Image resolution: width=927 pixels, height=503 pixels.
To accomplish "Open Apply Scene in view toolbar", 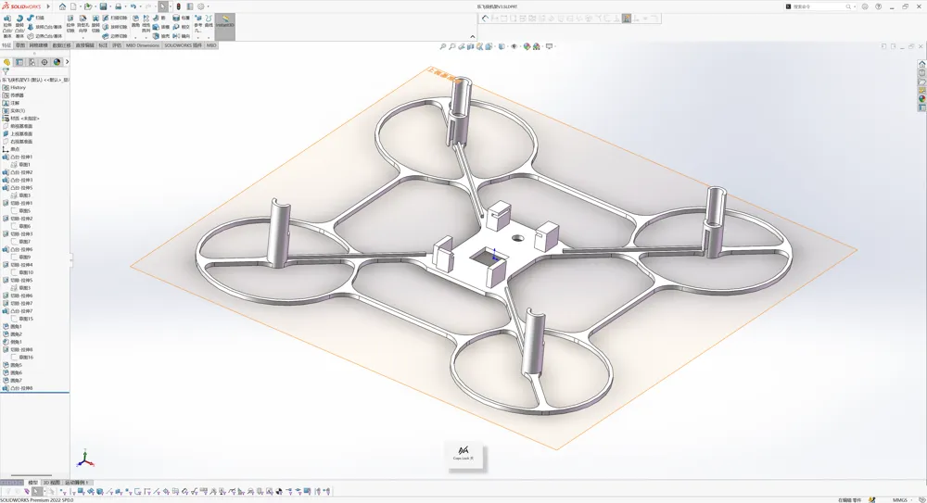I will (x=536, y=46).
